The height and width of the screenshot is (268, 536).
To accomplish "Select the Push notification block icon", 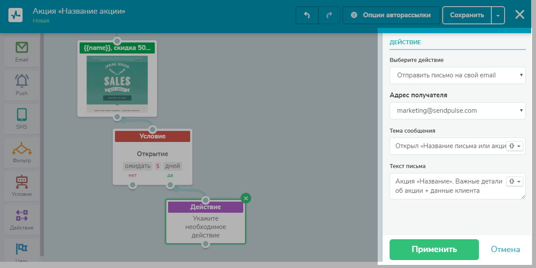I will [22, 81].
